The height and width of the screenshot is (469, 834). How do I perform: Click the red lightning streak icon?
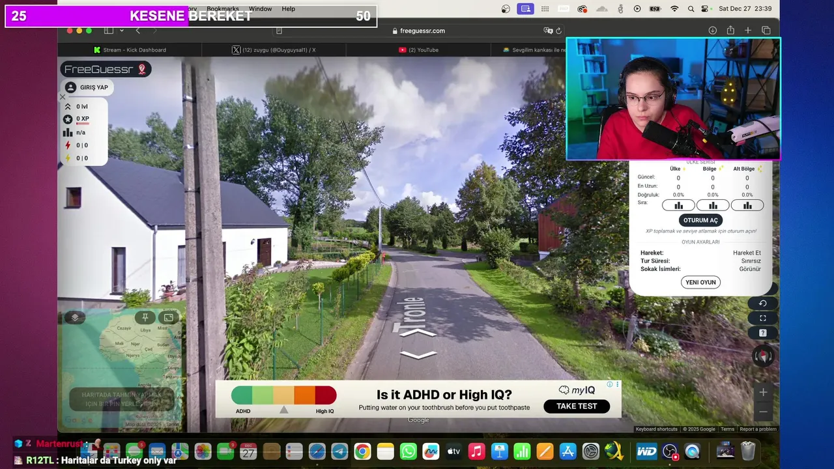pos(68,145)
